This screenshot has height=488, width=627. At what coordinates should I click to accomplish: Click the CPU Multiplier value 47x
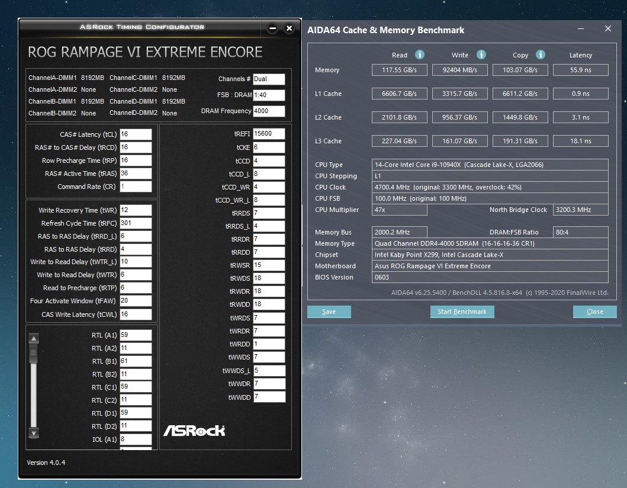pyautogui.click(x=400, y=210)
